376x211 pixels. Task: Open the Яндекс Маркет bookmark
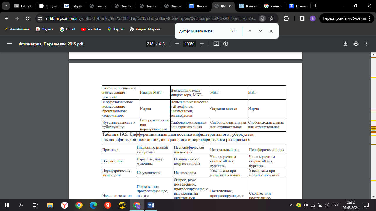[x=145, y=29]
